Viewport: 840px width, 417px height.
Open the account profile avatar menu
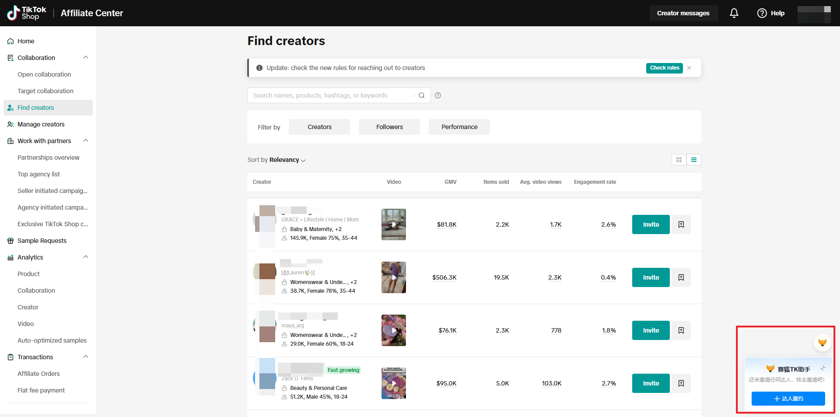tap(814, 14)
